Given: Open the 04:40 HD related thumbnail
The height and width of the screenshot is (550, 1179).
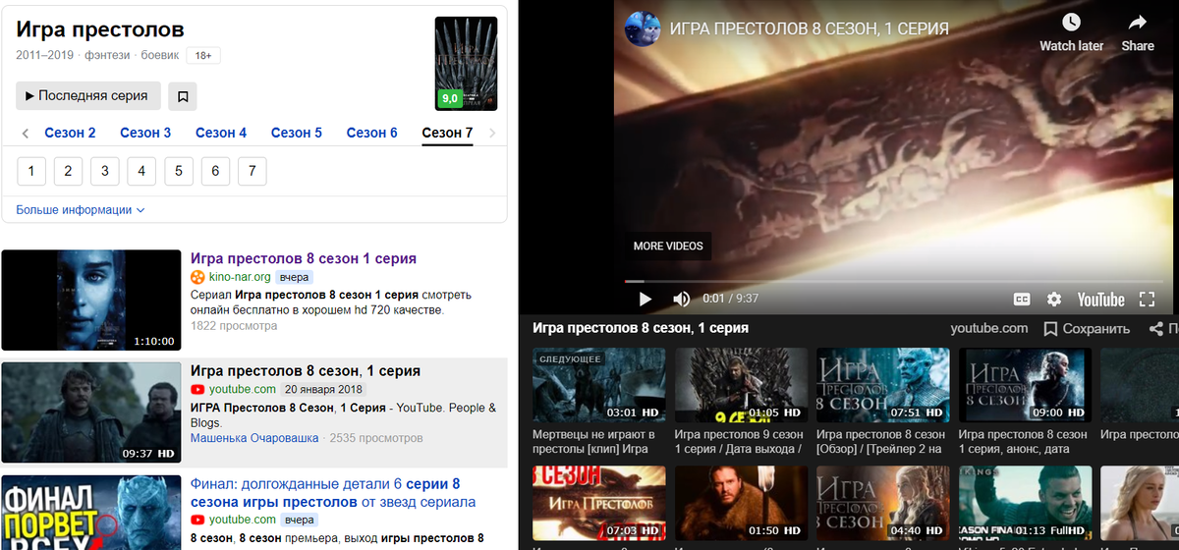Looking at the screenshot, I should (882, 503).
